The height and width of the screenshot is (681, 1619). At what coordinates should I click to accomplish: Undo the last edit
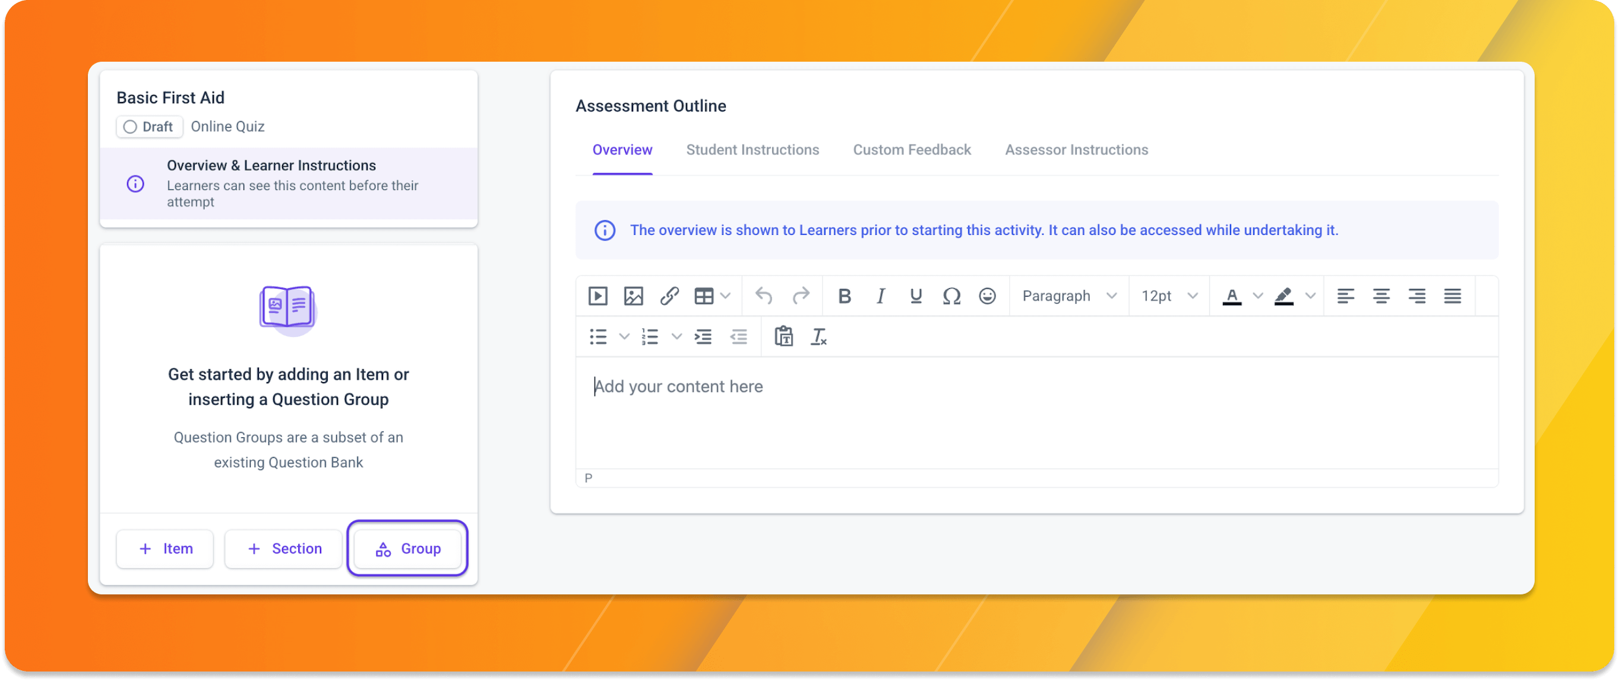coord(764,295)
